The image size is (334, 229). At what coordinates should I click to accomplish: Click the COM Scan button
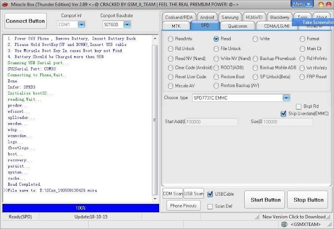[173, 194]
